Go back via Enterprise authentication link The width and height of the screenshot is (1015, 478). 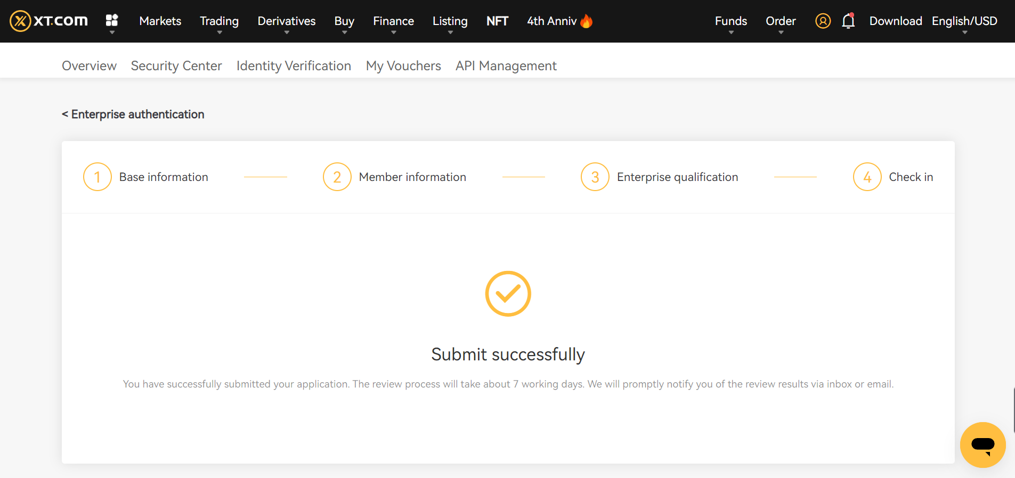click(133, 114)
